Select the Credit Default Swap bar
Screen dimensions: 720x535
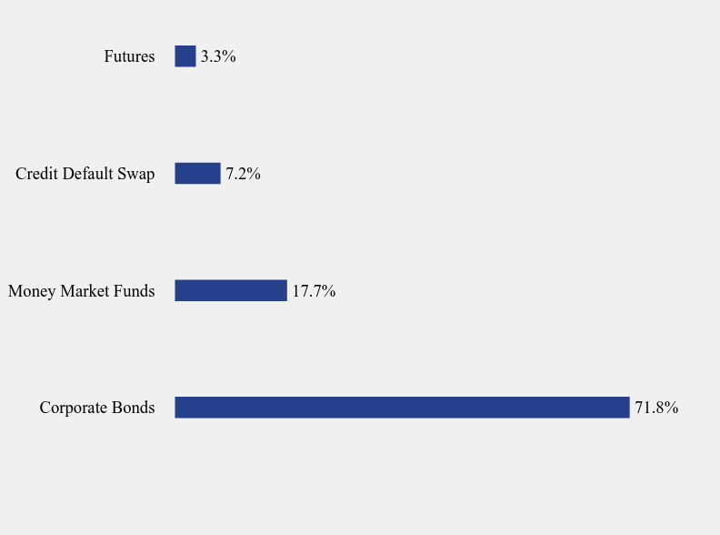pyautogui.click(x=197, y=173)
